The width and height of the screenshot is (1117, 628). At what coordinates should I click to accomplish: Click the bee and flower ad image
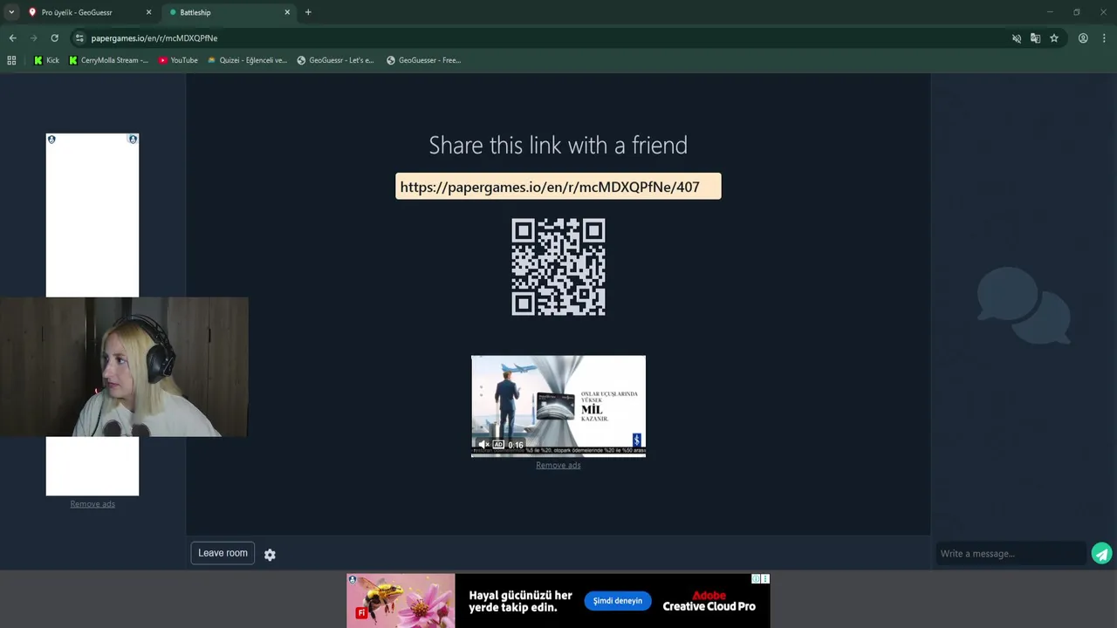(401, 600)
